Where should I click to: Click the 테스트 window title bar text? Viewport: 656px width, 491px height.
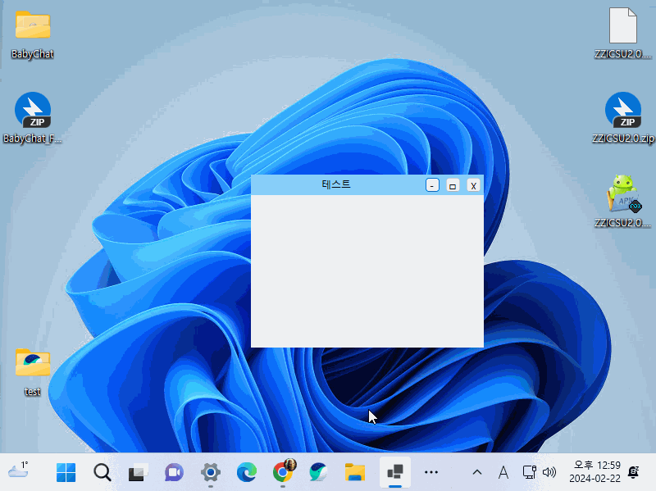click(x=336, y=184)
